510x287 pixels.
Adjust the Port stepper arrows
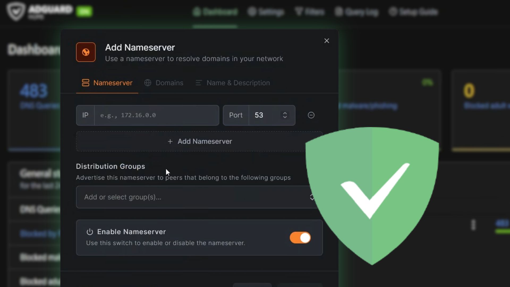tap(285, 115)
